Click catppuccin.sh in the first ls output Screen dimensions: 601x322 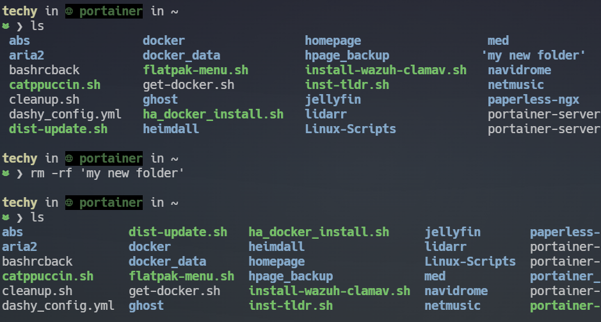54,85
